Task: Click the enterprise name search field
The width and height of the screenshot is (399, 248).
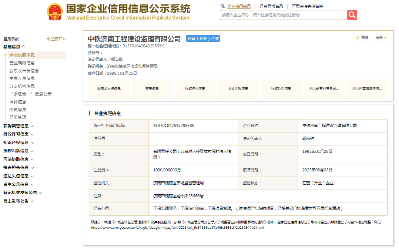Action: coord(283,15)
